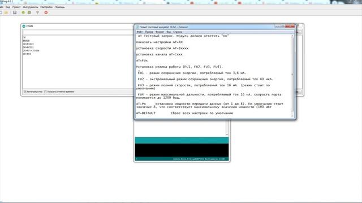Open the Справка menu in Notepad
Screen dimensions: 362x203
coord(178,32)
